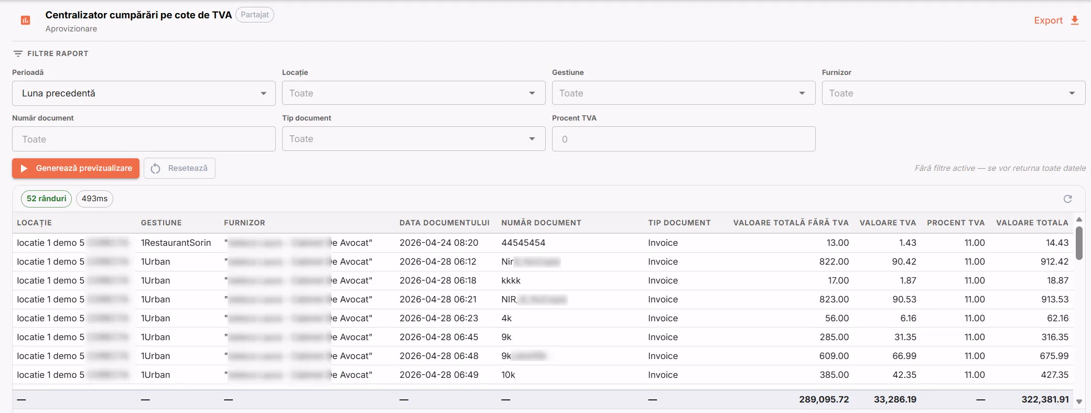Expand the Furnizor filter dropdown
This screenshot has width=1091, height=413.
(954, 93)
